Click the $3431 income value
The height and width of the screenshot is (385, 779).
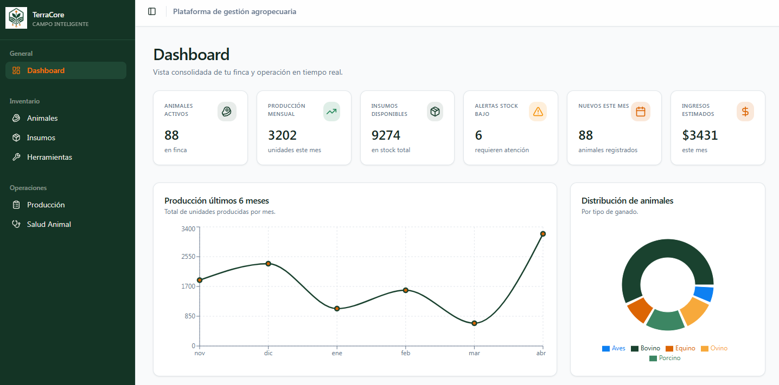click(700, 135)
